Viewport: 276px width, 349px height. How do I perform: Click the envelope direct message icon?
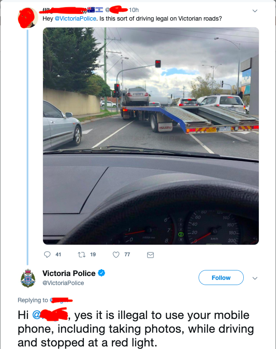pos(150,255)
